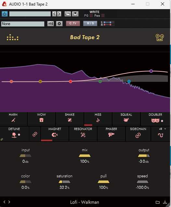Viewport: 171px width, 207px height.
Task: Click the dotted Denise logo icon
Action: (x=12, y=37)
